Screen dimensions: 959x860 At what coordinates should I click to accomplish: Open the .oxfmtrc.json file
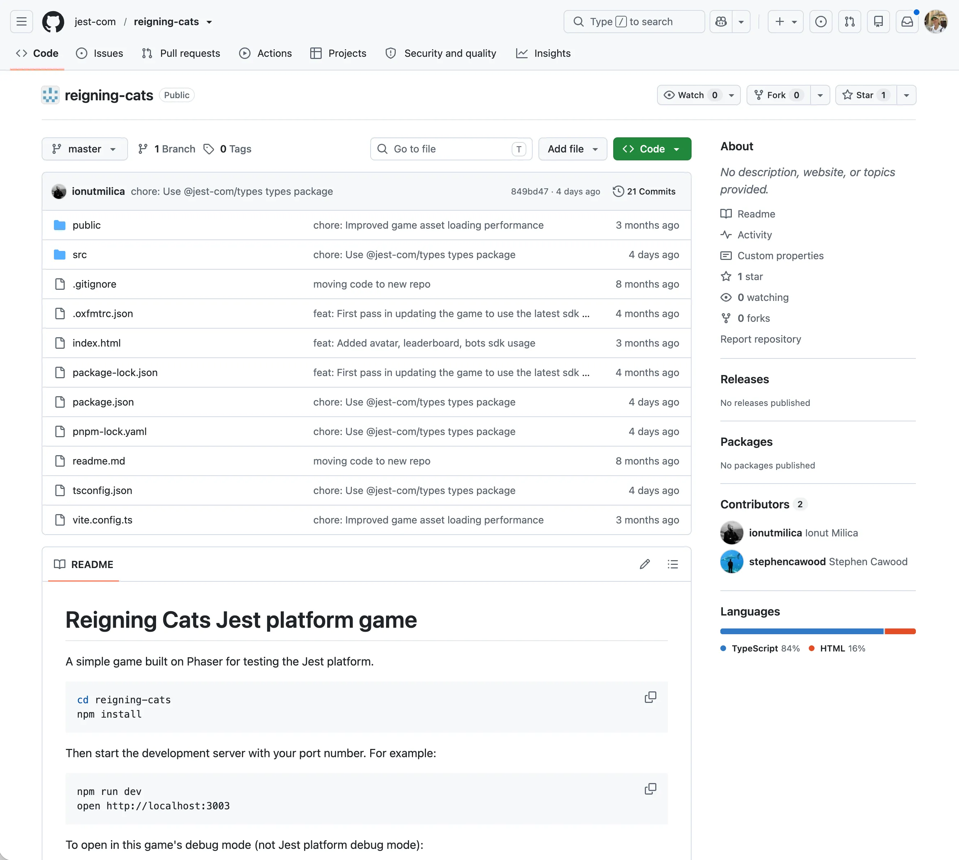(102, 314)
